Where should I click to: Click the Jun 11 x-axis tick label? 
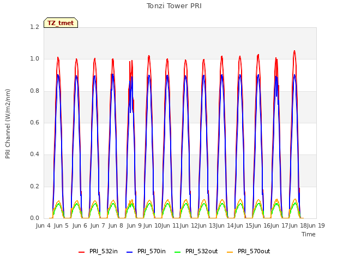click(170, 225)
